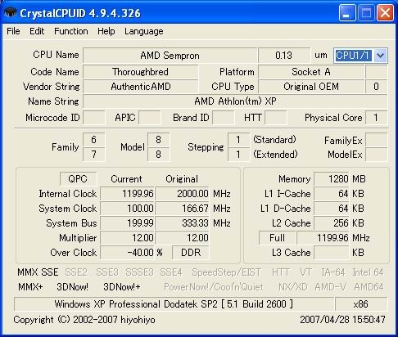
Task: Click the QPC clock mode button
Action: (78, 179)
